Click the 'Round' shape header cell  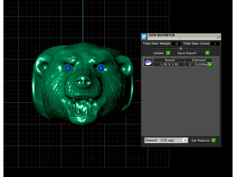[x=170, y=60]
